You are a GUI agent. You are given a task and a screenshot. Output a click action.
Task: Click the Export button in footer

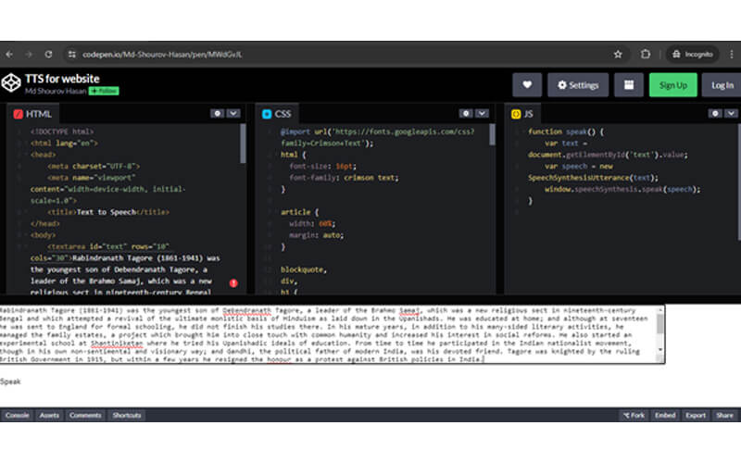pos(696,415)
